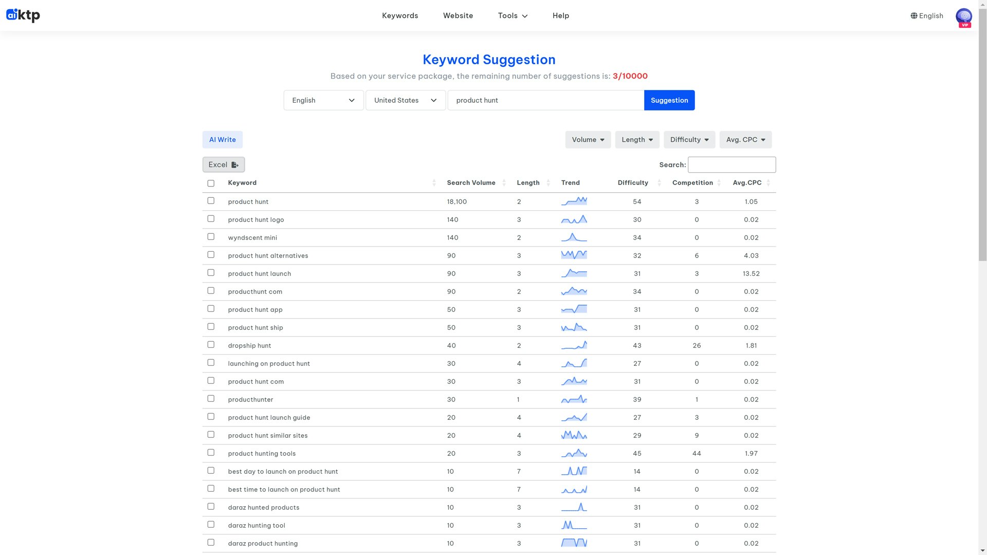Image resolution: width=987 pixels, height=555 pixels.
Task: Sort the table by the Avg.CPC column
Action: click(x=747, y=183)
